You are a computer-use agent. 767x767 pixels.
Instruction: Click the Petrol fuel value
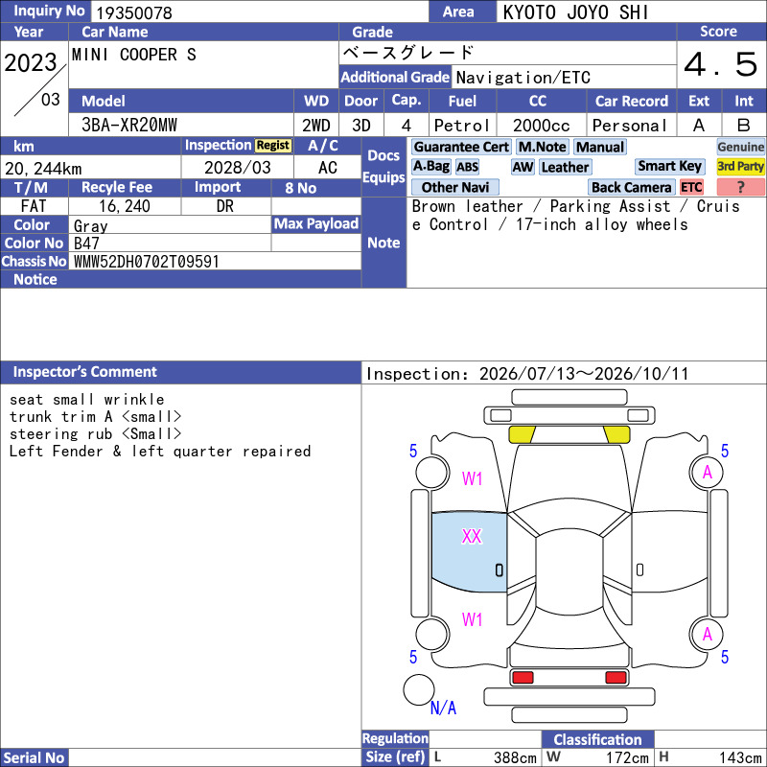click(x=462, y=126)
